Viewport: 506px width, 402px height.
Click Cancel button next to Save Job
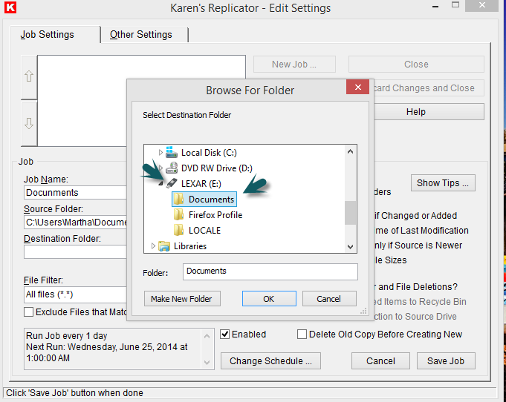point(380,360)
